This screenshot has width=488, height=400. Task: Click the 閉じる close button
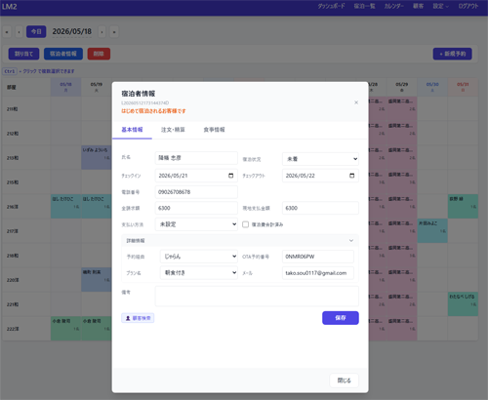pyautogui.click(x=345, y=380)
